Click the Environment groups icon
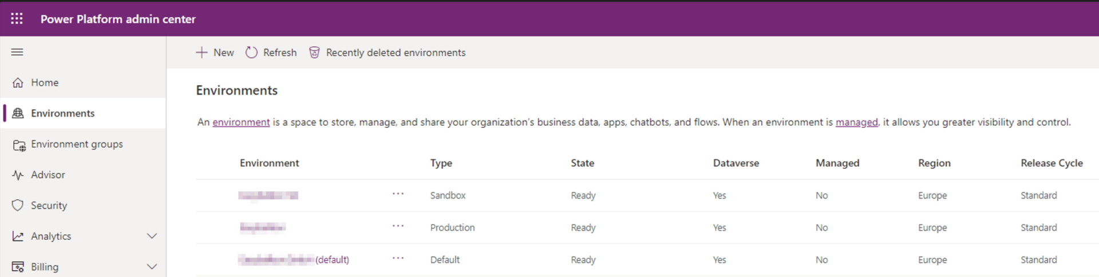1099x277 pixels. tap(19, 145)
